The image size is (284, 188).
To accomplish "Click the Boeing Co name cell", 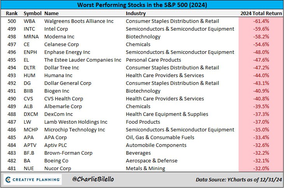I will coord(56,161).
